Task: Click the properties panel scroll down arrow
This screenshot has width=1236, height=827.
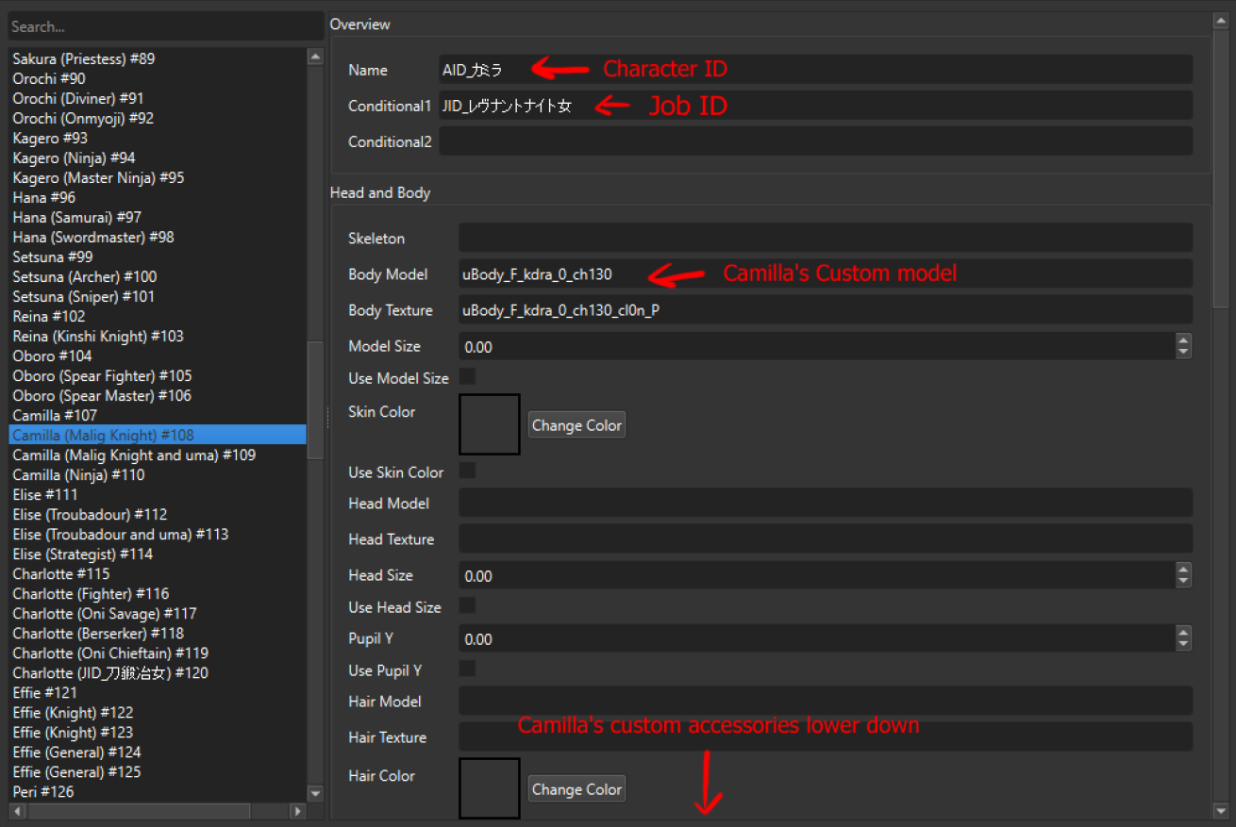Action: [1221, 811]
